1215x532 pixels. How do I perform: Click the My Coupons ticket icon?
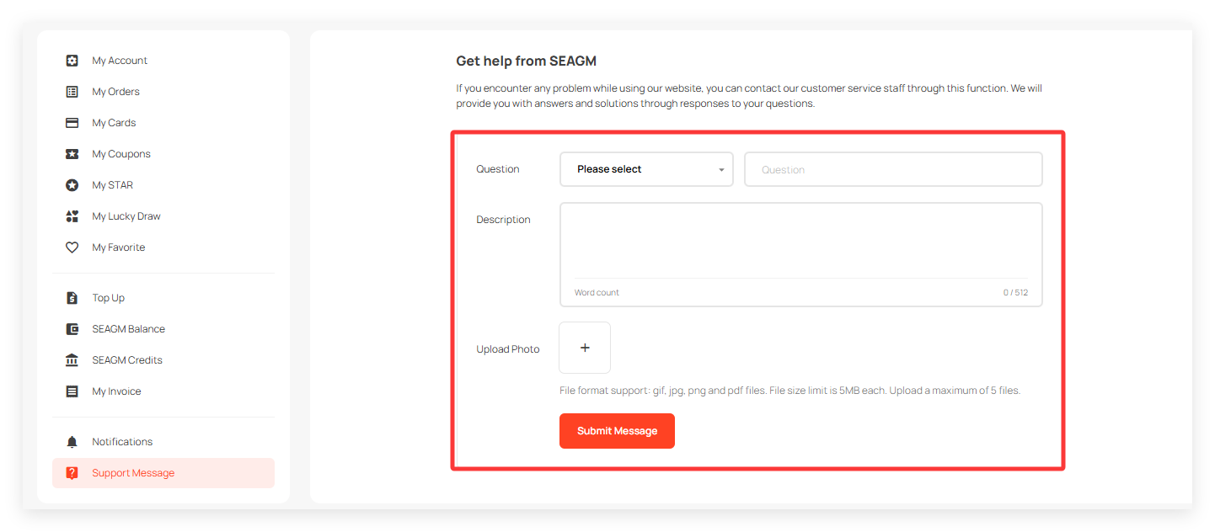[x=72, y=154]
